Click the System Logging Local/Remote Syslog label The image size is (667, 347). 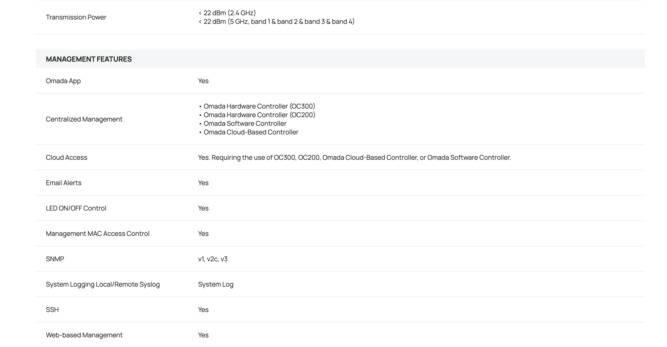[x=103, y=284]
